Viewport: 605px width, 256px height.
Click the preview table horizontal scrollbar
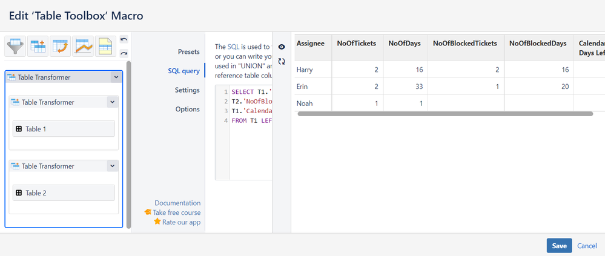[445, 114]
